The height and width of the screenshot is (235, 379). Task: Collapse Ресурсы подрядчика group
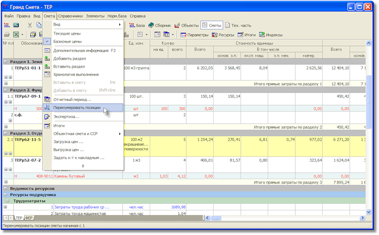tap(5, 195)
